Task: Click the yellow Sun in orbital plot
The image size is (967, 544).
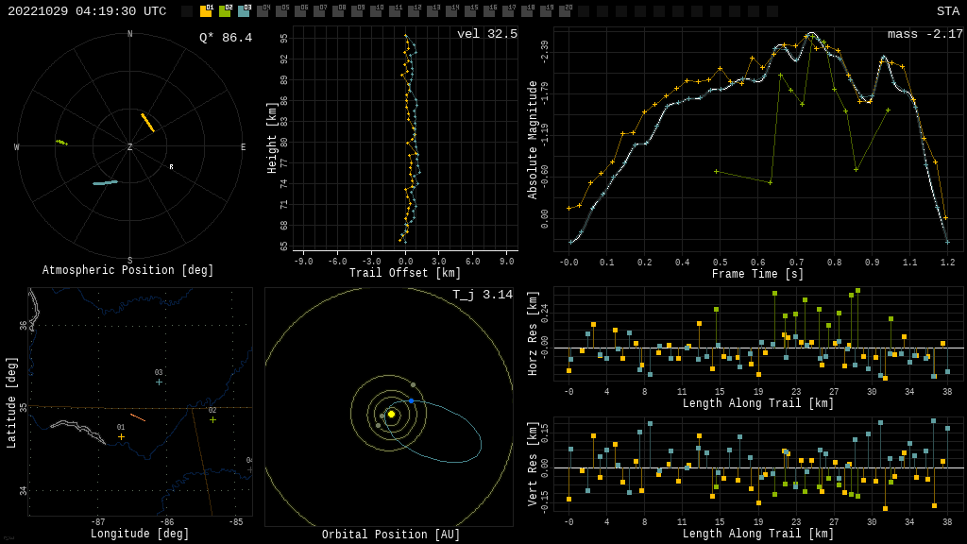Action: pyautogui.click(x=391, y=414)
